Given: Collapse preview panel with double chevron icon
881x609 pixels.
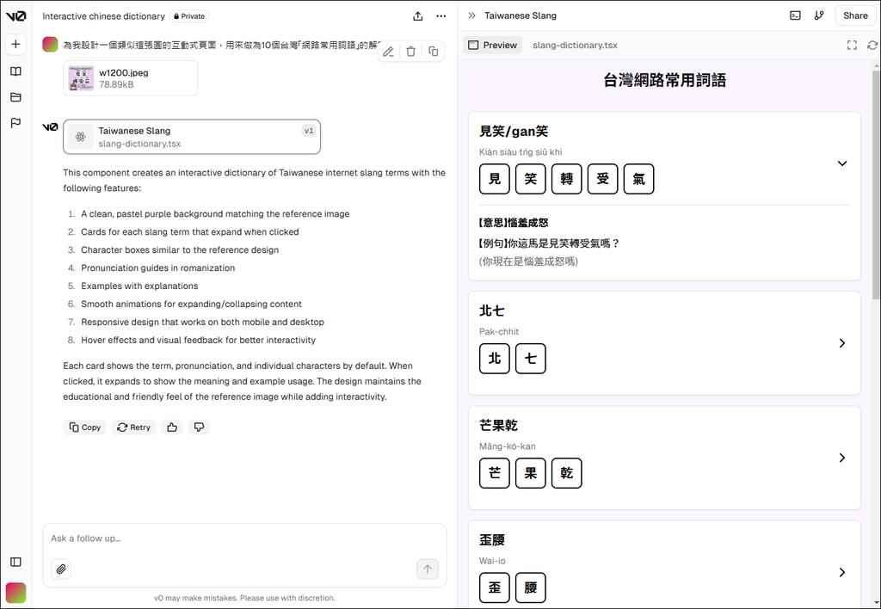Looking at the screenshot, I should pos(472,15).
